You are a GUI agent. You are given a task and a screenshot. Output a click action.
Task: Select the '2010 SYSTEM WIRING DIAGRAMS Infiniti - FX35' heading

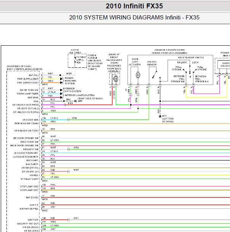(x=134, y=18)
